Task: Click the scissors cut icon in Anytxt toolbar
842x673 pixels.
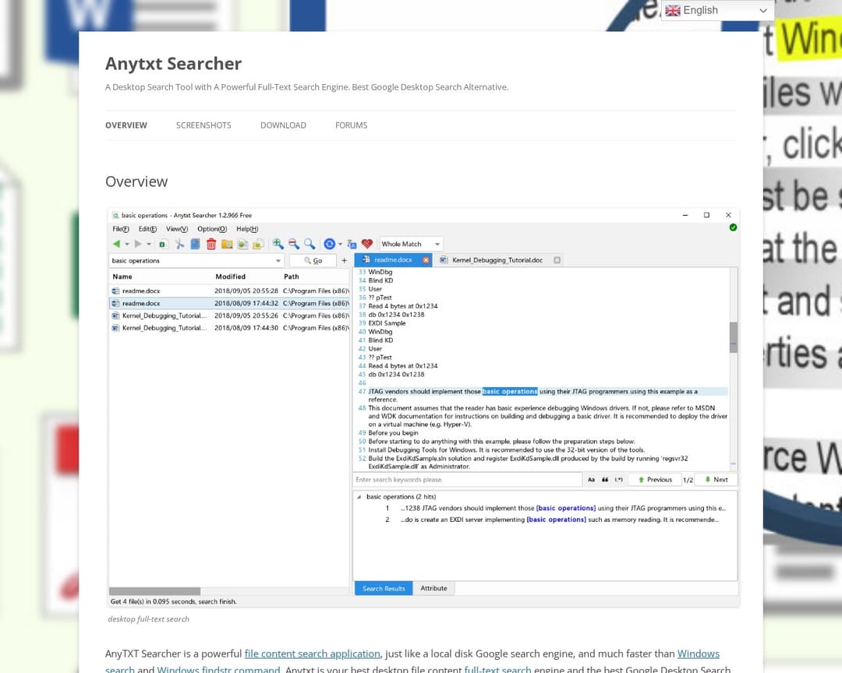Action: point(179,244)
